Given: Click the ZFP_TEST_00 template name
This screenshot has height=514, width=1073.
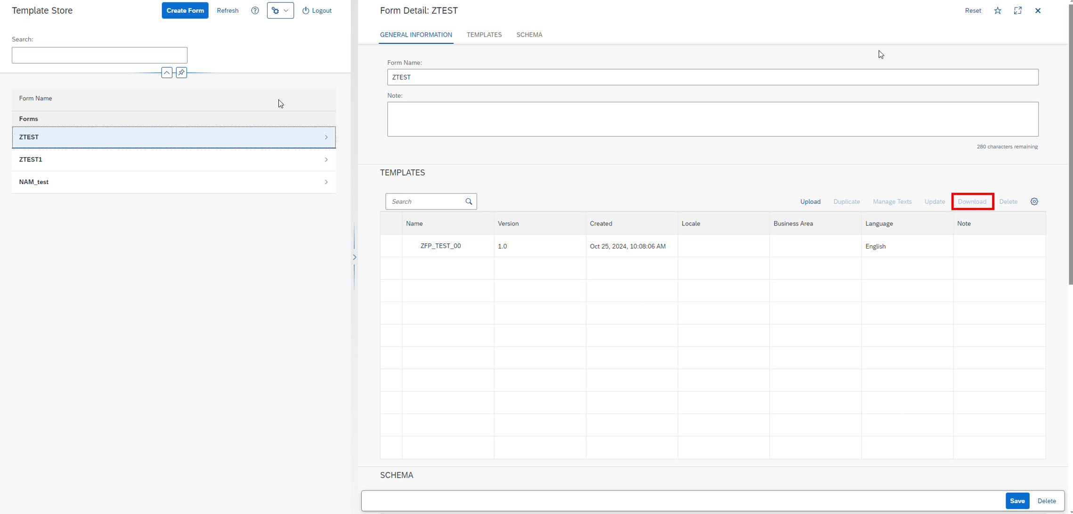Looking at the screenshot, I should (440, 246).
